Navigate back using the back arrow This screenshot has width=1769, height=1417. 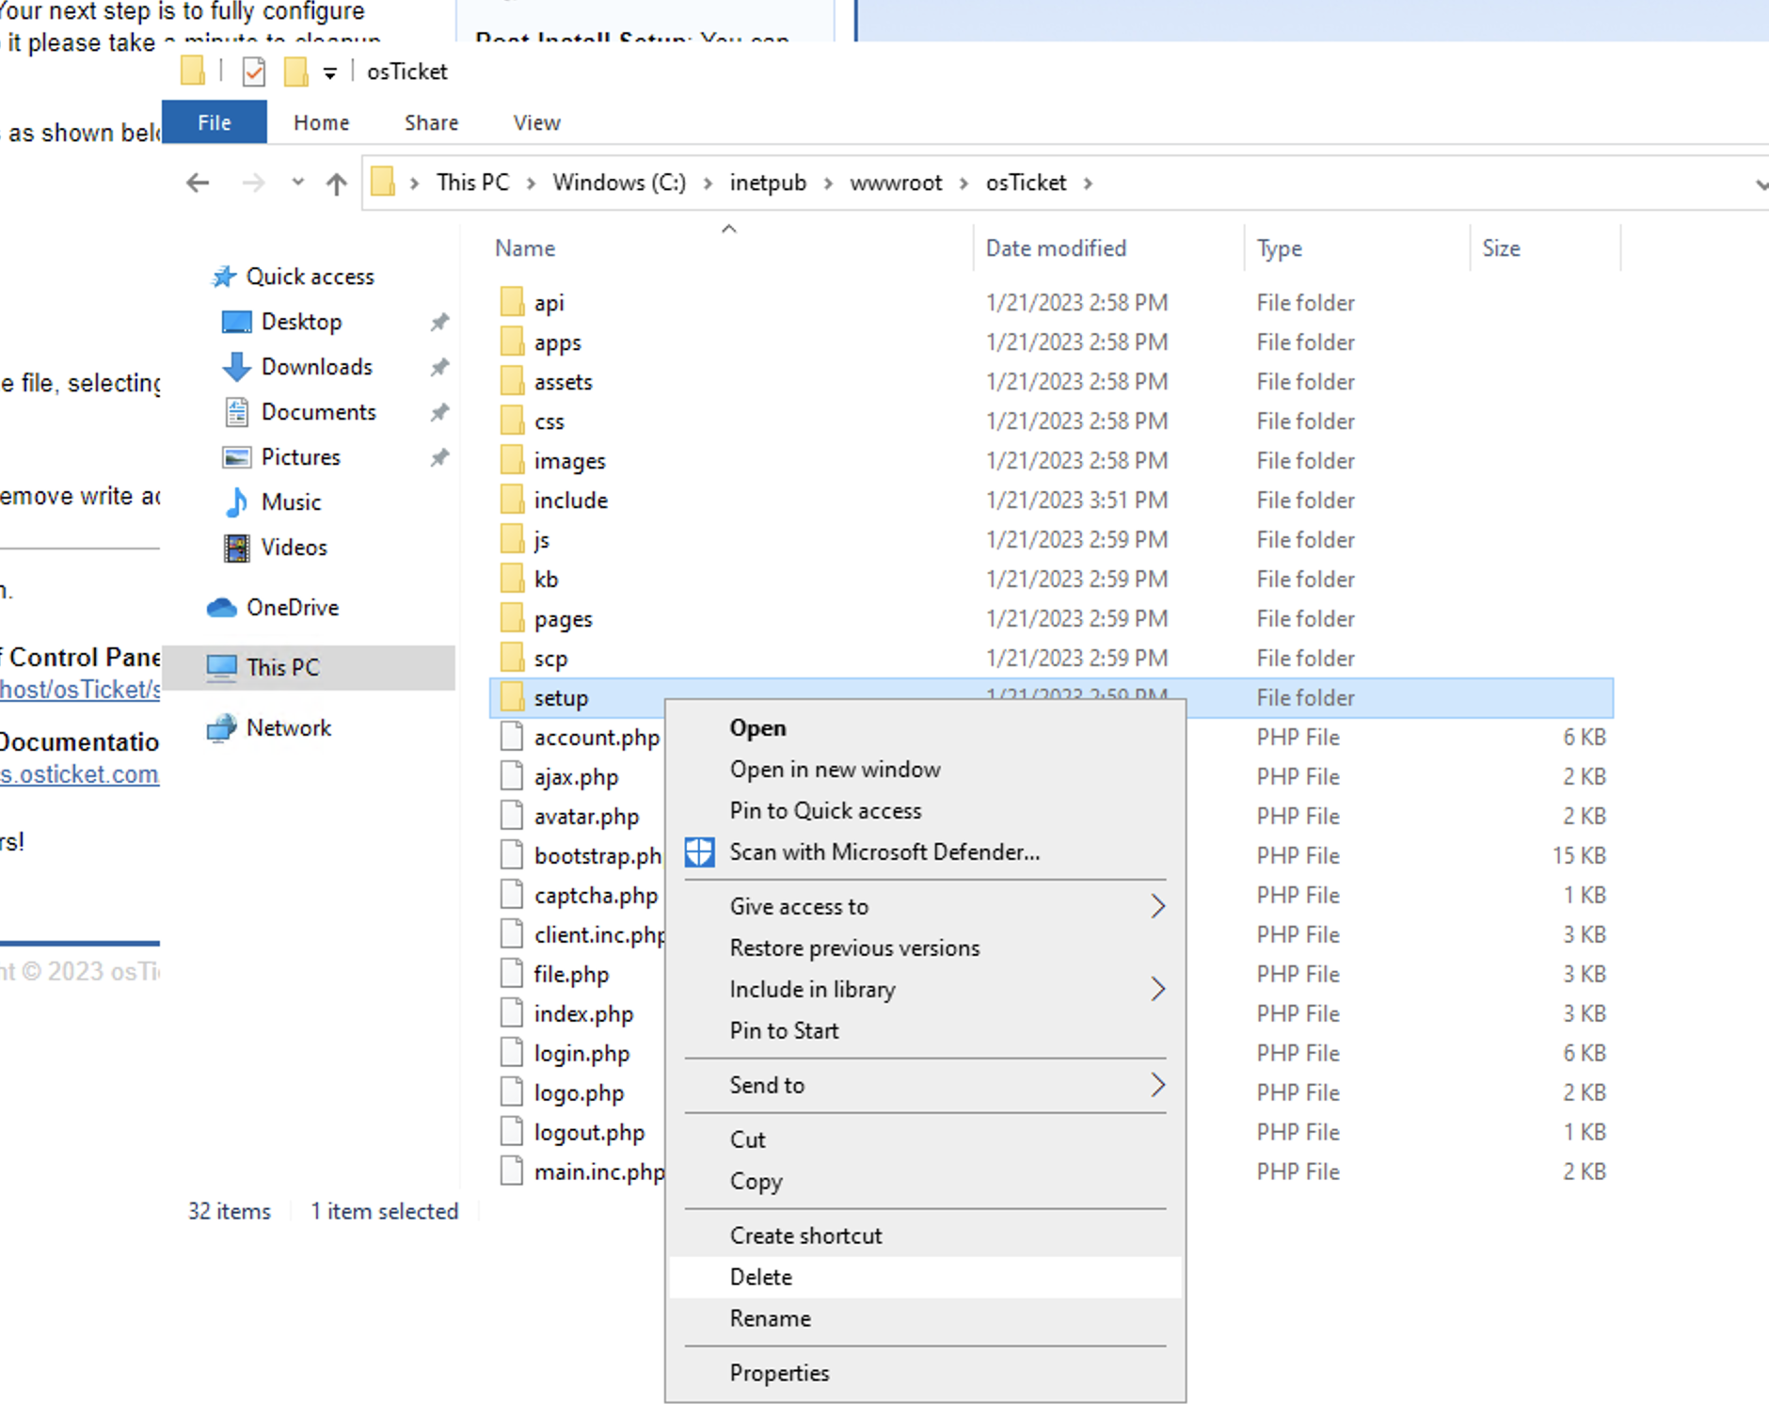(197, 183)
